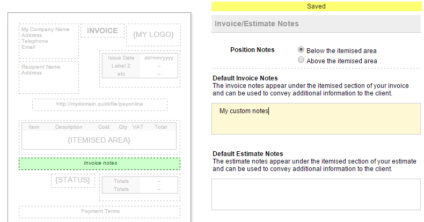Screen dimensions: 424x222
Task: Select the INVOICE title block
Action: click(102, 31)
